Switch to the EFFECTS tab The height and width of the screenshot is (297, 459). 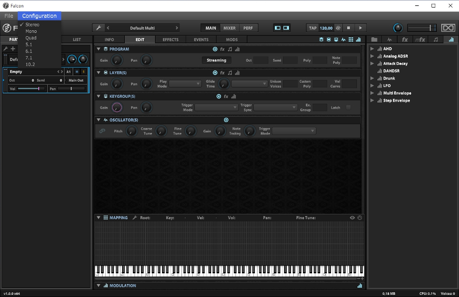tap(170, 39)
